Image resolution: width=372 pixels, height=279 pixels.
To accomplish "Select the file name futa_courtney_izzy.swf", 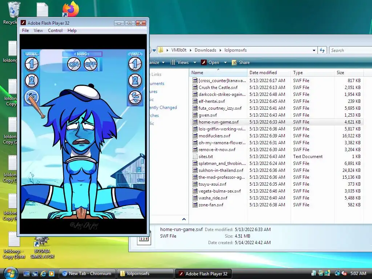I will (x=220, y=108).
